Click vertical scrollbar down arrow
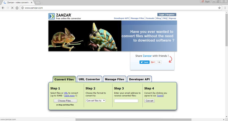 click(227, 117)
